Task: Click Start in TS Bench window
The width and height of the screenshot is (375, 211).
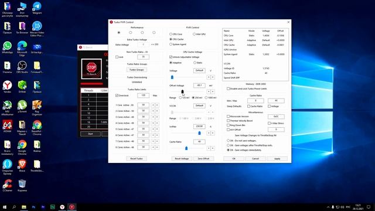Action: coord(90,134)
